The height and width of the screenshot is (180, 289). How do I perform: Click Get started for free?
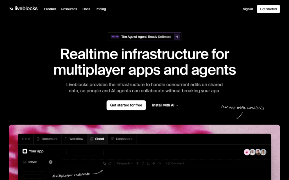[x=126, y=105]
